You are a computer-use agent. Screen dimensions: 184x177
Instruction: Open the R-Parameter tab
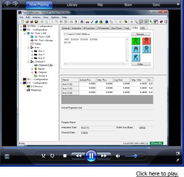pos(103,28)
